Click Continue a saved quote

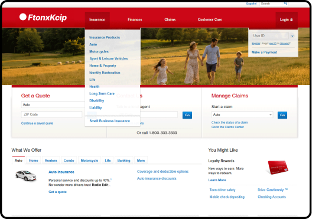[x=37, y=123]
